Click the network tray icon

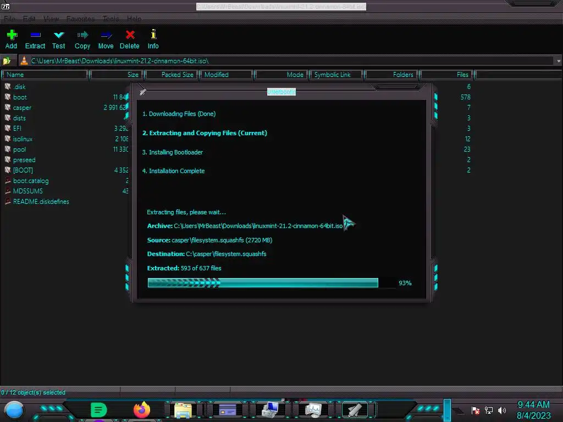tap(489, 410)
